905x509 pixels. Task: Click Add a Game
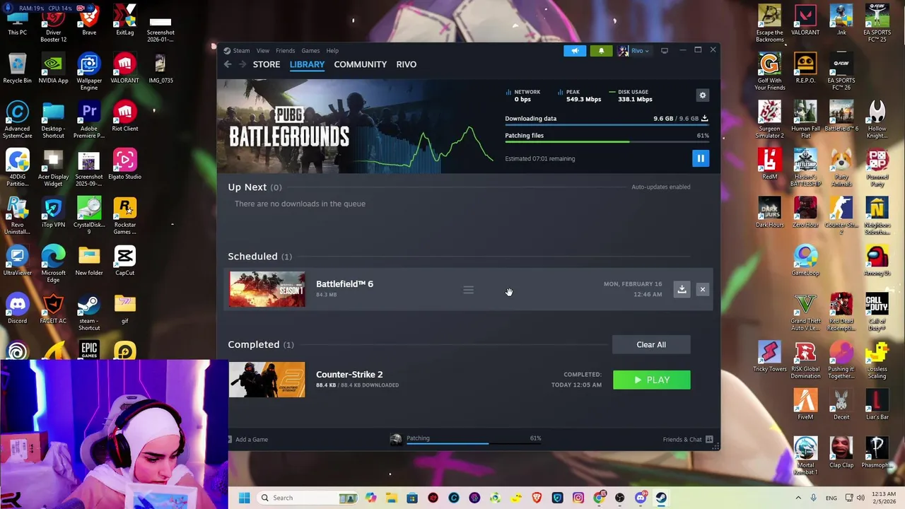[x=251, y=440]
